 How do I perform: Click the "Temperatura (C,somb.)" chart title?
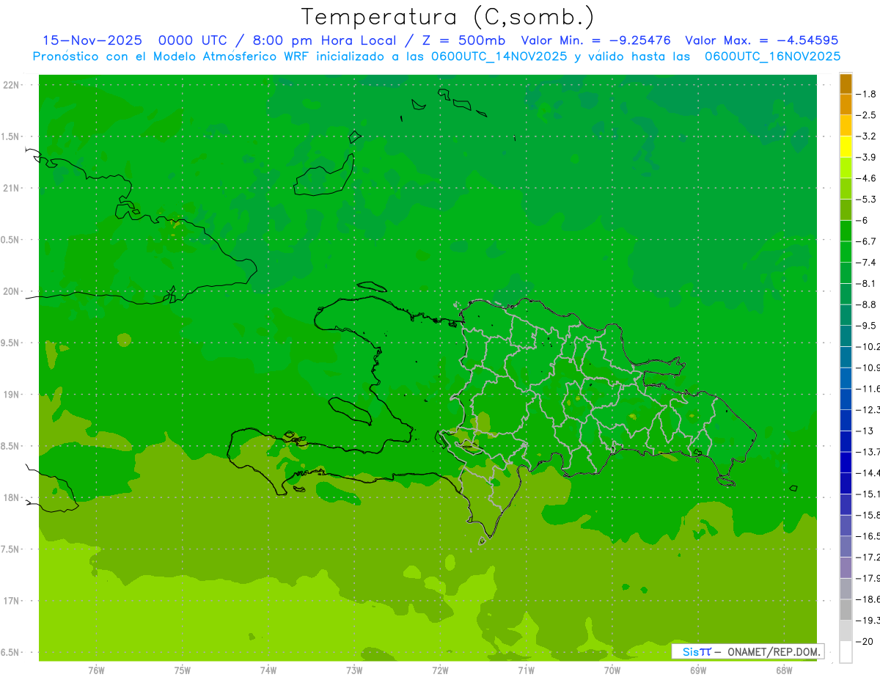coord(448,17)
